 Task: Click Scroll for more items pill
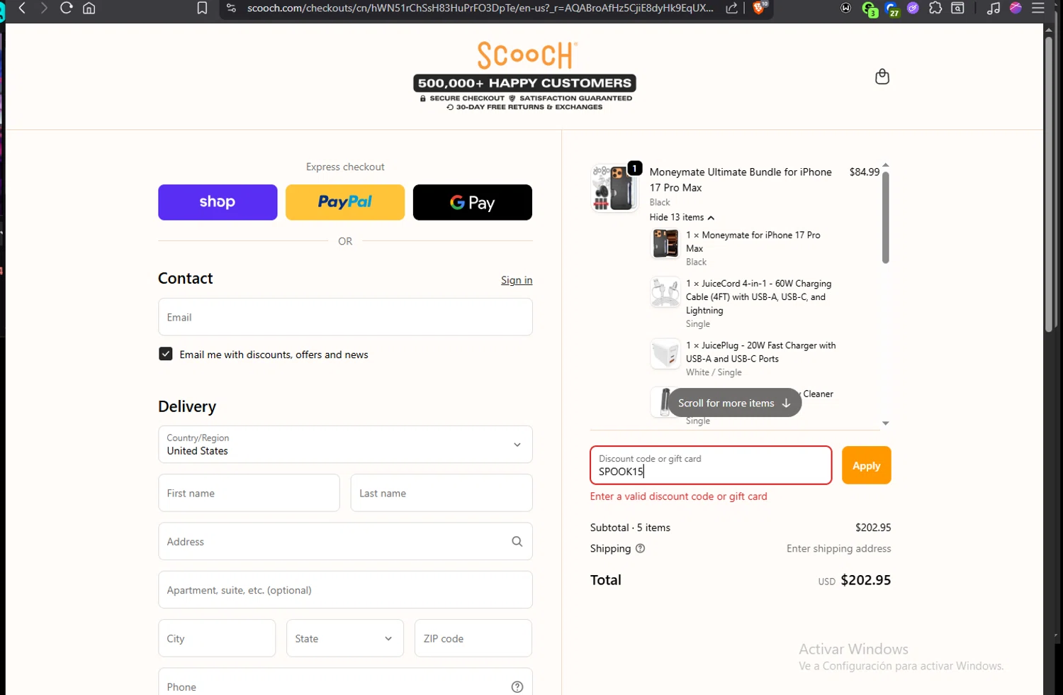click(x=734, y=403)
